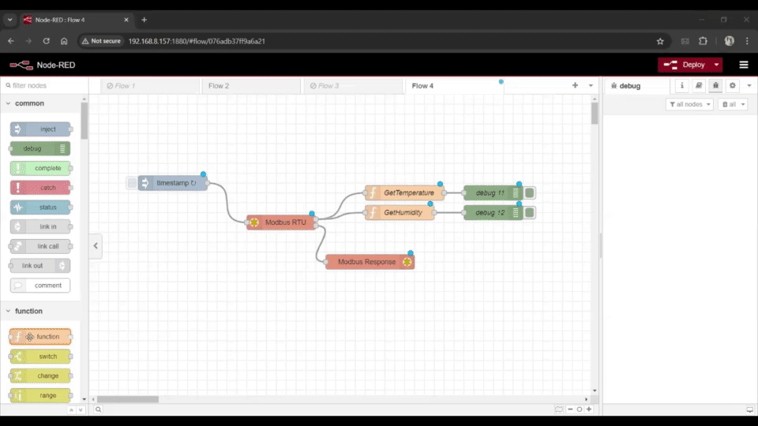
Task: Toggle the debug 12 node output
Action: pos(530,212)
